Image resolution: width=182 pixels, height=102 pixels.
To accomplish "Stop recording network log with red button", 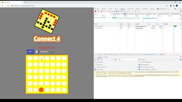I will 96,11.
